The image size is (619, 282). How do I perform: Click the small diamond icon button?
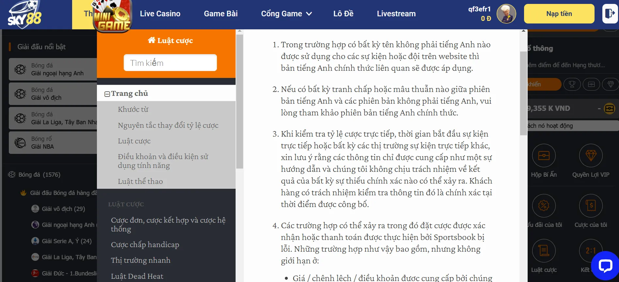pyautogui.click(x=611, y=84)
